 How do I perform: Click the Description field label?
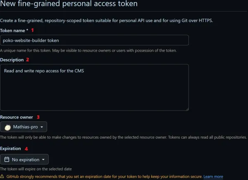[x=12, y=60]
